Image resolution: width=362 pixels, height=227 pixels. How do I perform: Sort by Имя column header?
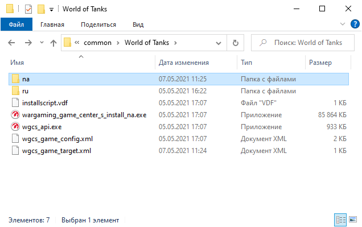tap(17, 63)
